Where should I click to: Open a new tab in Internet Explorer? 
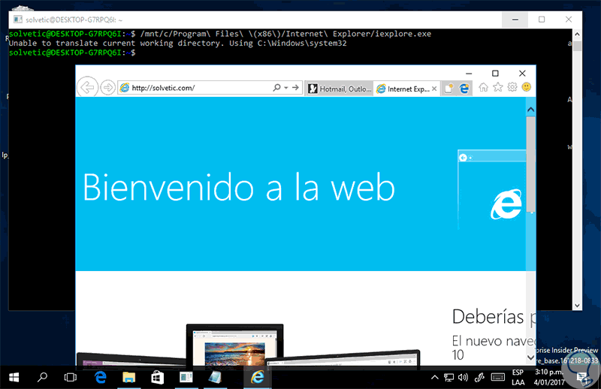448,89
